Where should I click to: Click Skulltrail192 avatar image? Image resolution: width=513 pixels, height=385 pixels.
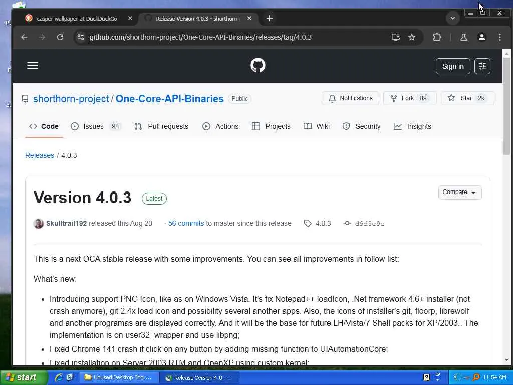(x=38, y=223)
